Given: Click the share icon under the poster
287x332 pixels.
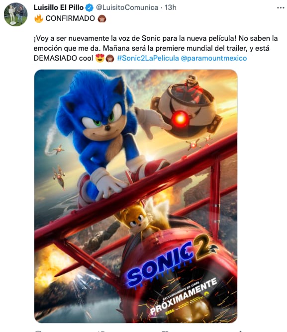Looking at the screenshot, I should 240,331.
